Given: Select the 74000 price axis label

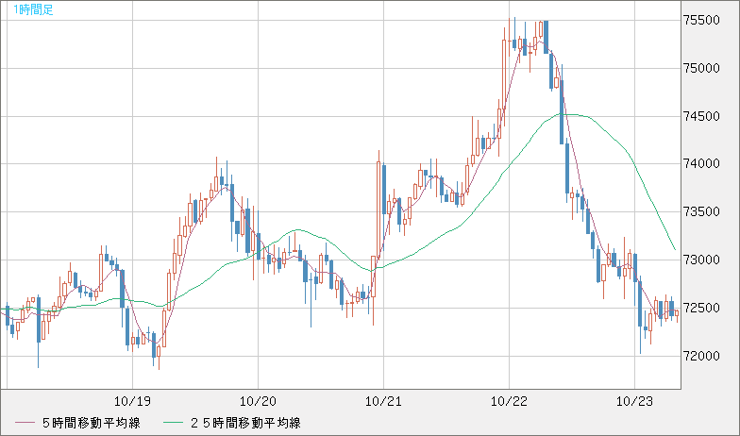Looking at the screenshot, I should 702,164.
